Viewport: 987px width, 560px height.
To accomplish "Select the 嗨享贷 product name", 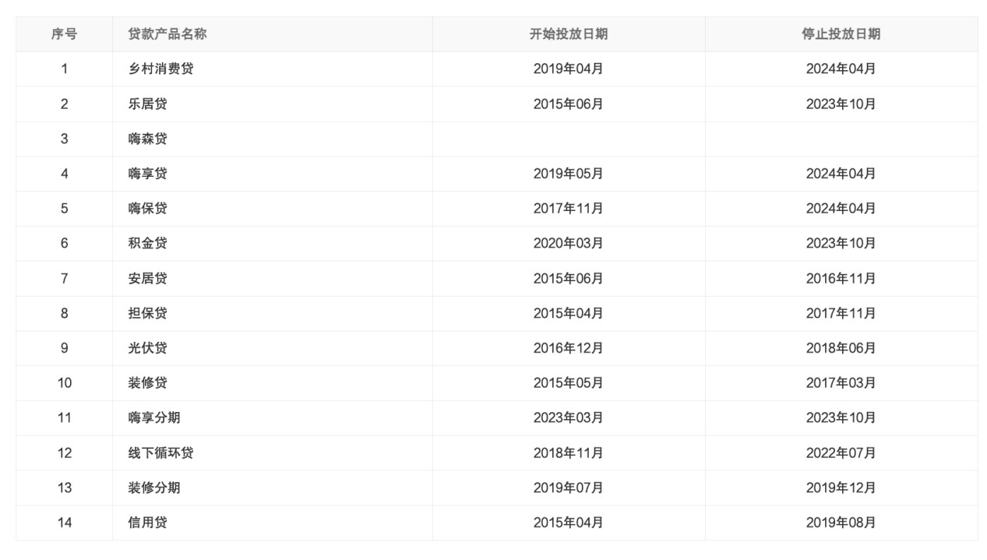I will coord(148,174).
